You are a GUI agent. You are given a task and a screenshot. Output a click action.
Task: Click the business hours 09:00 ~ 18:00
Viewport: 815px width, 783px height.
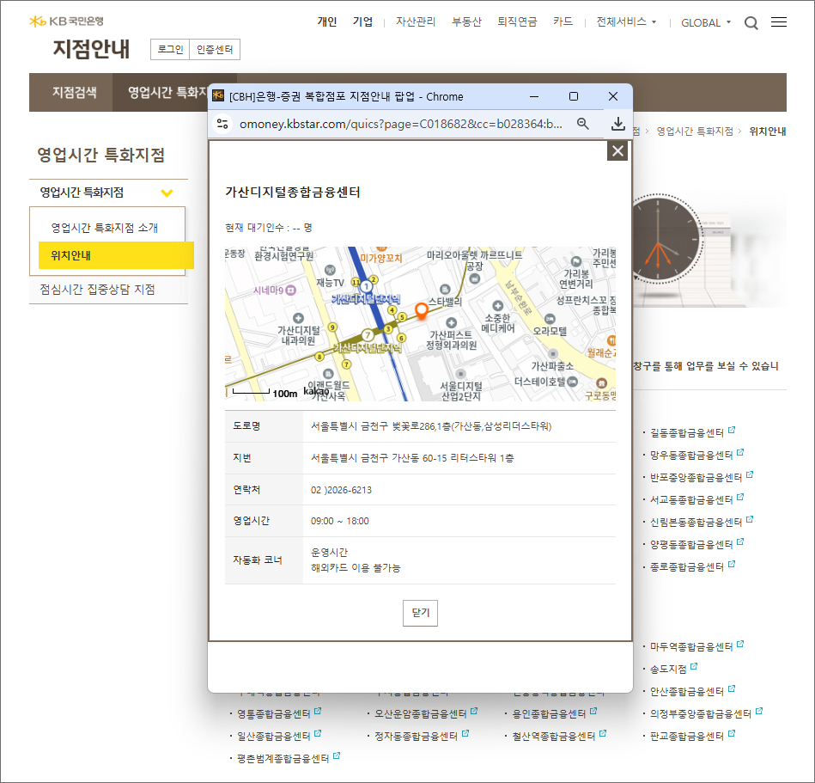(x=340, y=522)
